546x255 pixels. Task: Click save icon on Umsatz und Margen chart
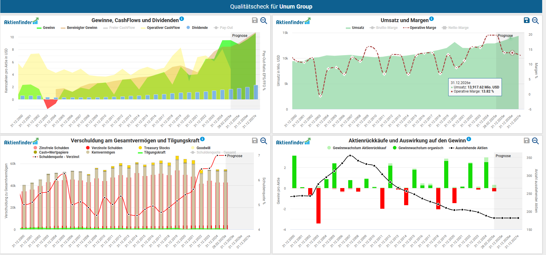(527, 20)
